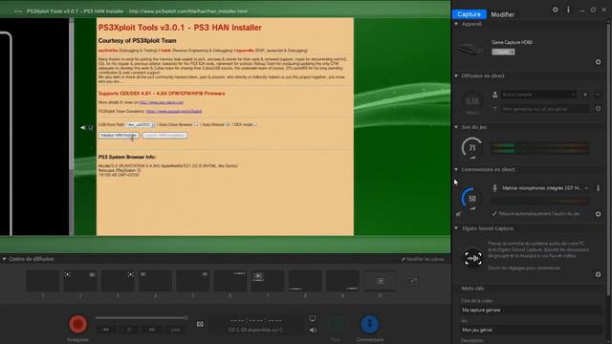Start recording with the red Enregistrer button
Screen dimensions: 612x344
pyautogui.click(x=77, y=324)
